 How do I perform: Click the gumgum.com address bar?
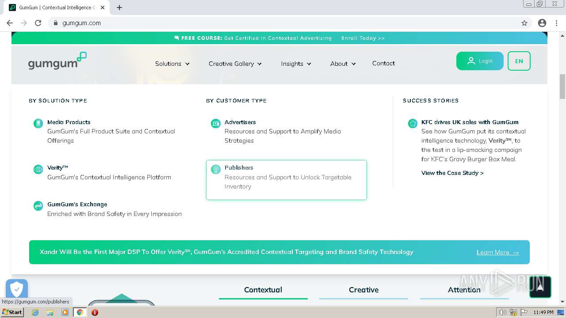(283, 23)
